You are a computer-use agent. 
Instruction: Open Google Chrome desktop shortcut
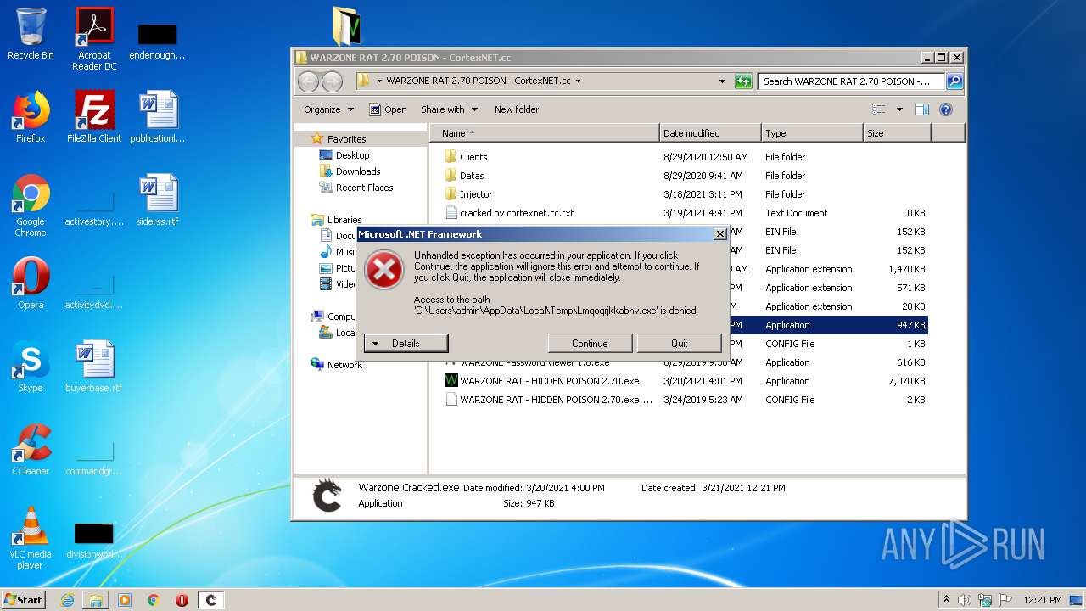pyautogui.click(x=31, y=205)
